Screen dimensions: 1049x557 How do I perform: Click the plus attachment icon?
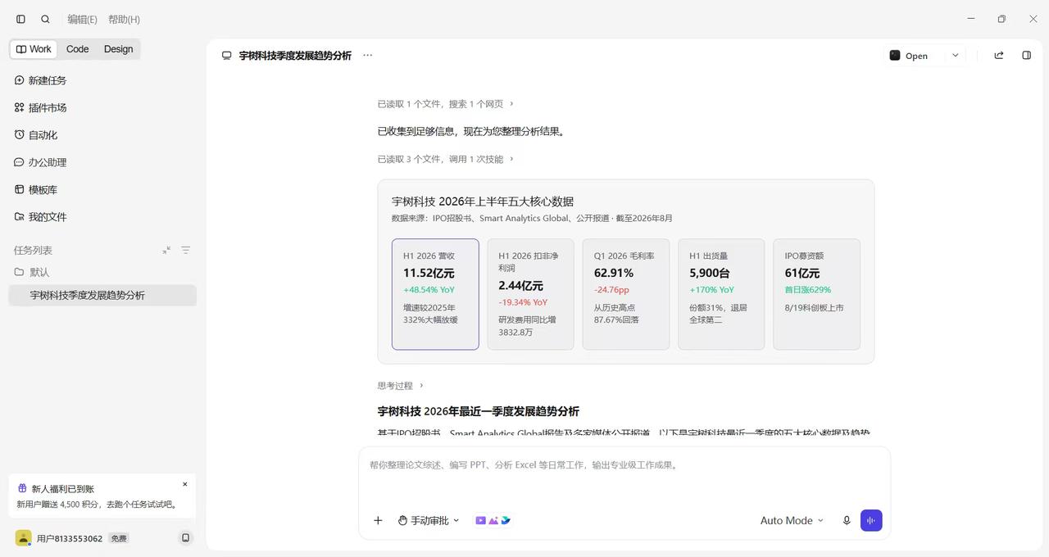378,520
